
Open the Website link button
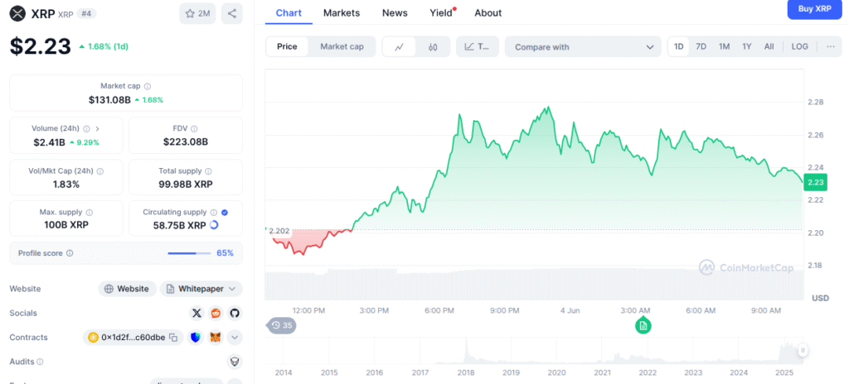point(127,289)
